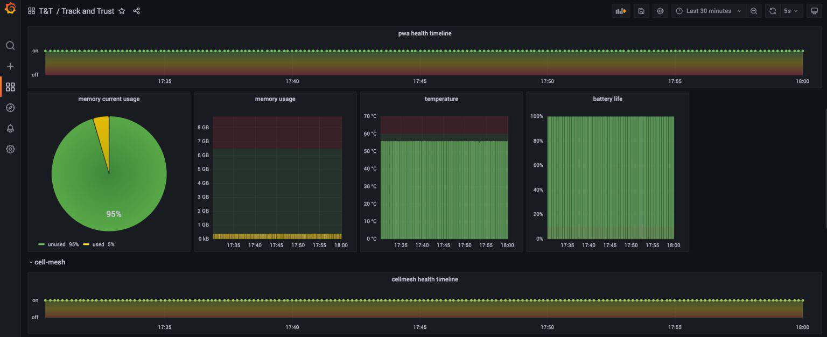Open the Last 30 minutes time picker
827x337 pixels.
coord(707,11)
